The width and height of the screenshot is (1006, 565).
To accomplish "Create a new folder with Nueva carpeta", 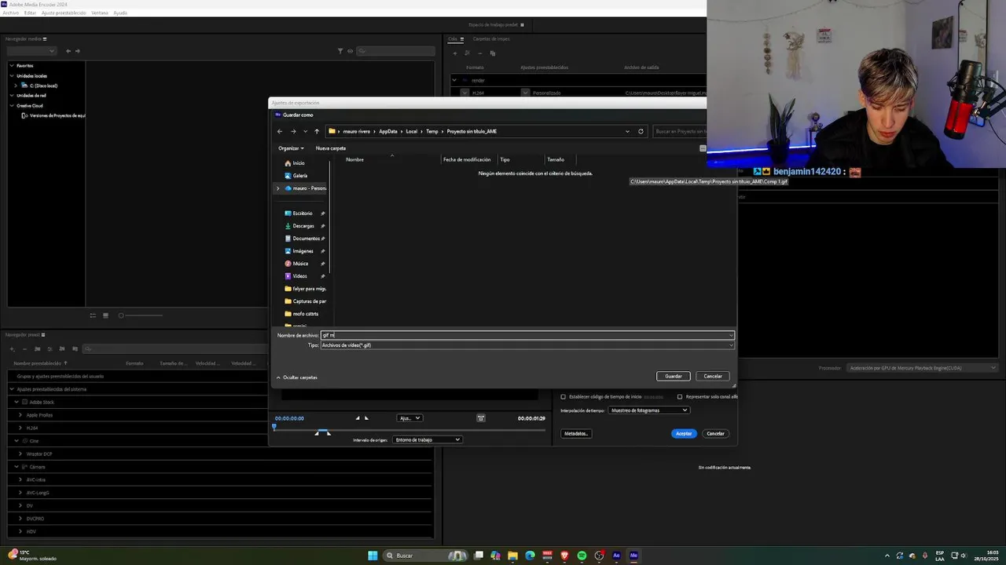I will [331, 148].
